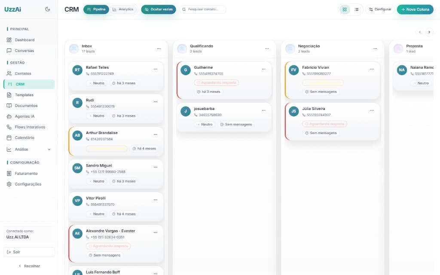Click the NA avatar on Naiana card
The height and width of the screenshot is (275, 440).
(x=402, y=70)
